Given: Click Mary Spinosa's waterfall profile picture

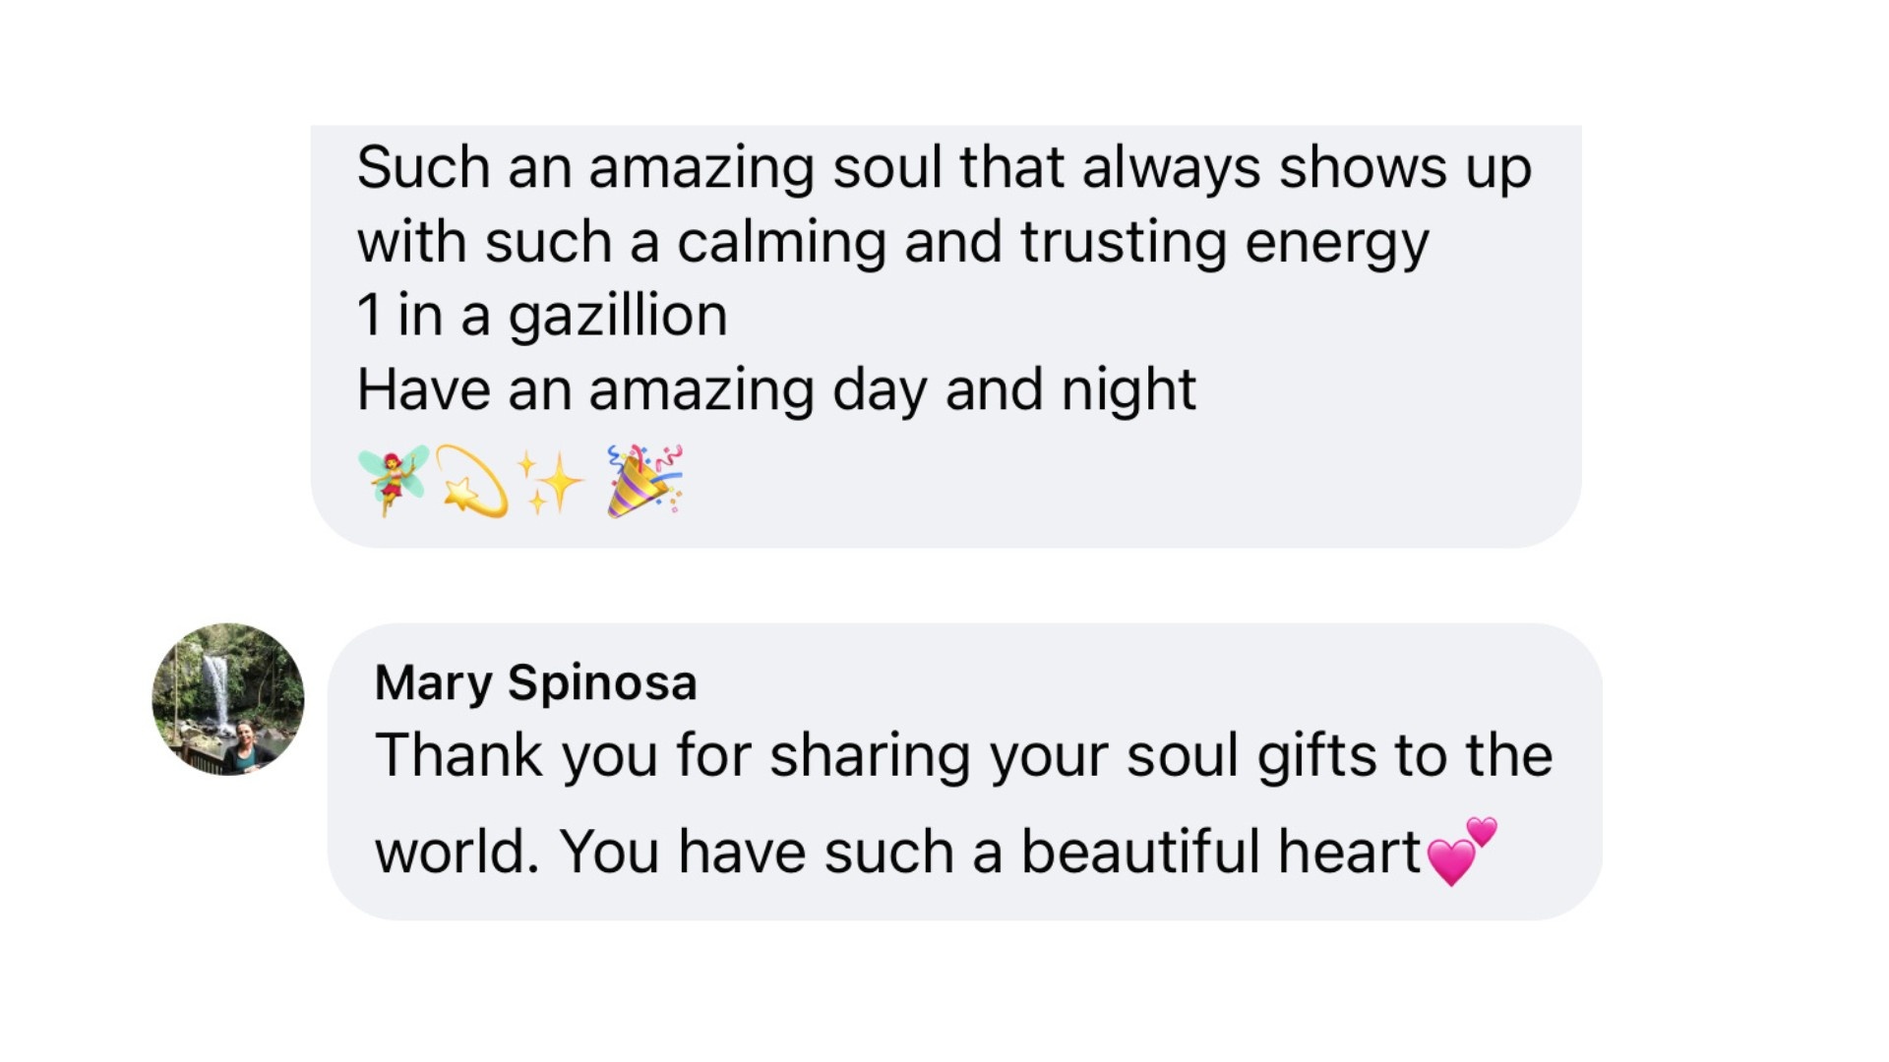Looking at the screenshot, I should 228,699.
